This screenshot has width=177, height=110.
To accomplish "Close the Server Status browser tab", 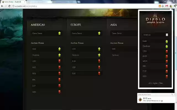I will 25,2.
